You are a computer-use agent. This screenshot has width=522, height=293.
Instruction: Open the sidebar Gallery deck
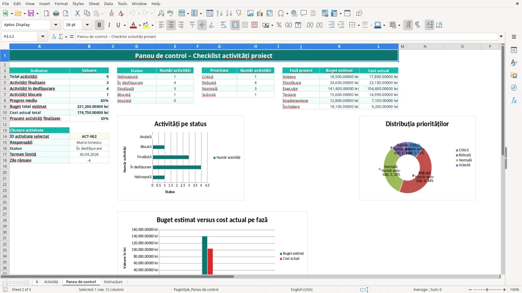click(514, 75)
